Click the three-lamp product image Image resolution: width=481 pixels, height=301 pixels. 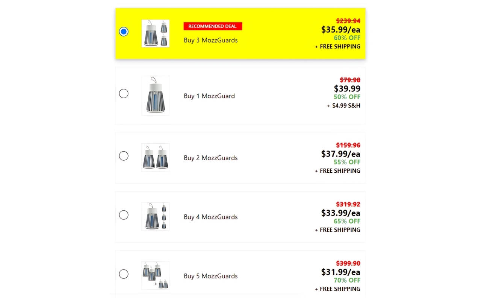click(x=156, y=33)
